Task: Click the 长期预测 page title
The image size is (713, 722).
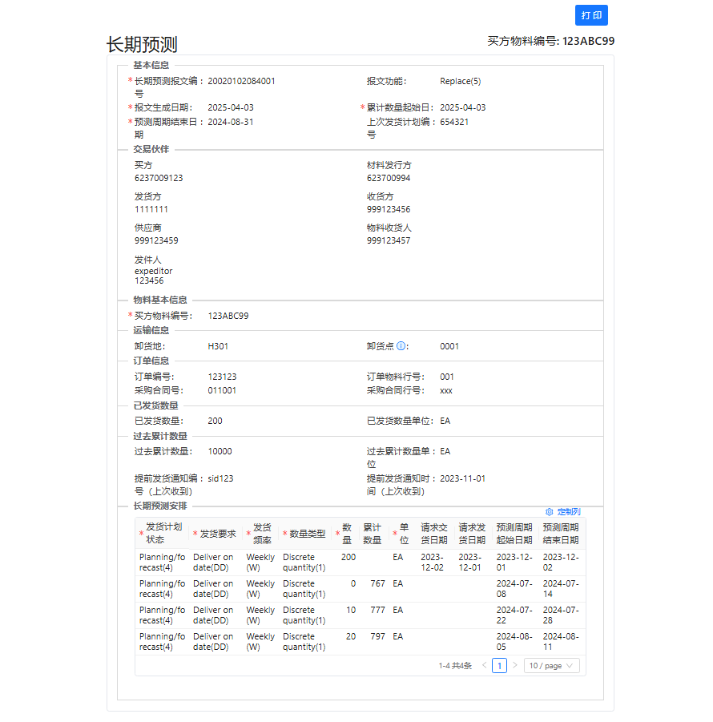Action: [142, 45]
